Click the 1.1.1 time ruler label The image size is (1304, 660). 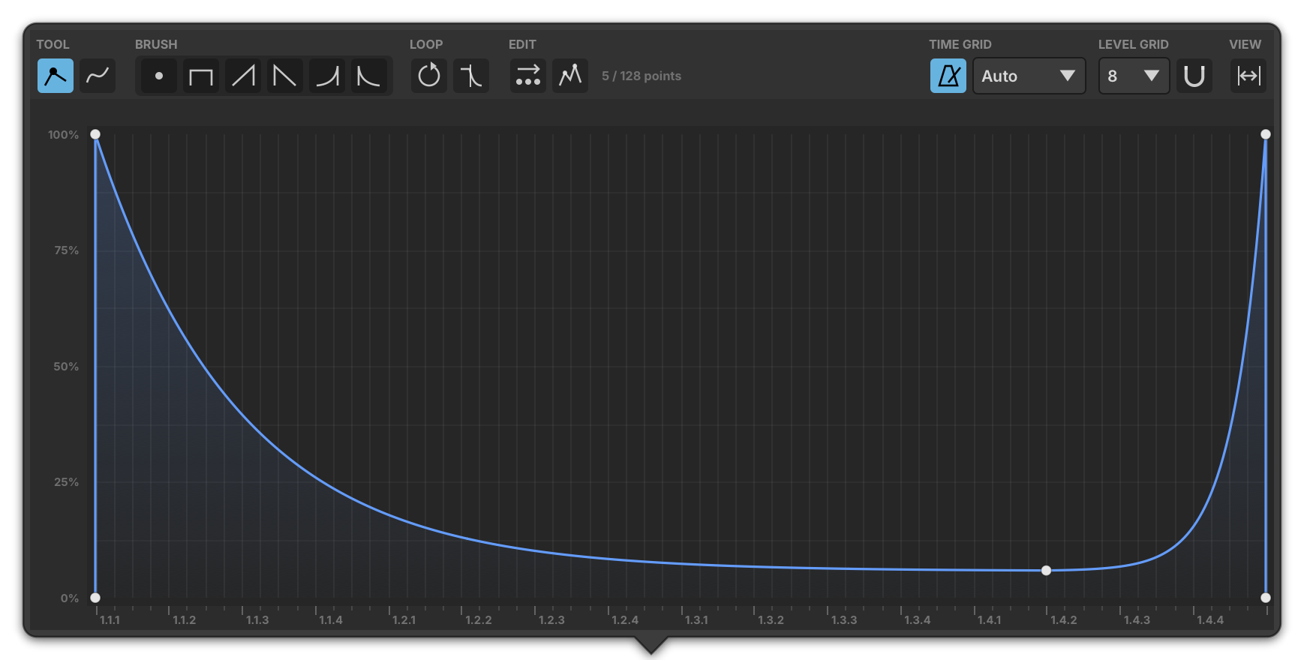coord(110,619)
